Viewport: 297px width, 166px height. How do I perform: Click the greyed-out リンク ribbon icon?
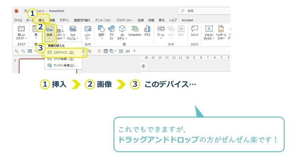tap(171, 29)
